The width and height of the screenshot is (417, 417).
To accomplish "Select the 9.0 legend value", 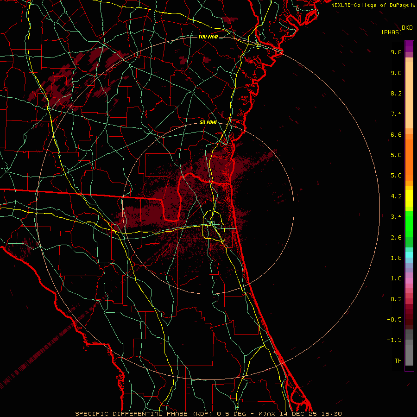I will [396, 73].
